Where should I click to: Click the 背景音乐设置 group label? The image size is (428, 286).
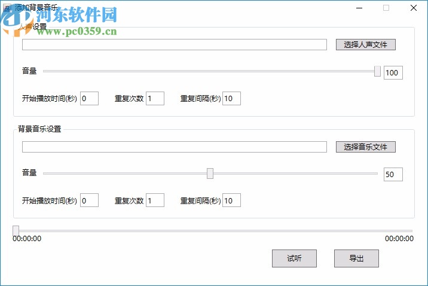[39, 129]
